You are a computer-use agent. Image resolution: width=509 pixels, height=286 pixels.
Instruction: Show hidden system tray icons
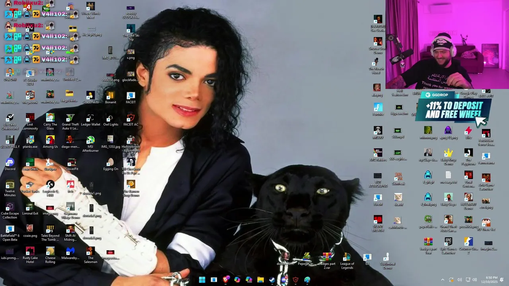pyautogui.click(x=443, y=280)
